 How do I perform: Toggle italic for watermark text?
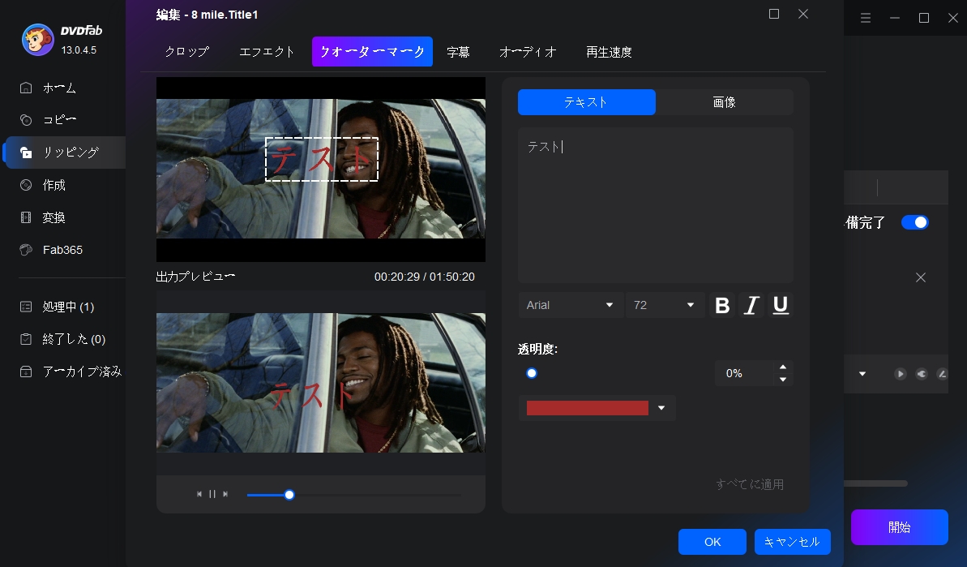(x=751, y=306)
